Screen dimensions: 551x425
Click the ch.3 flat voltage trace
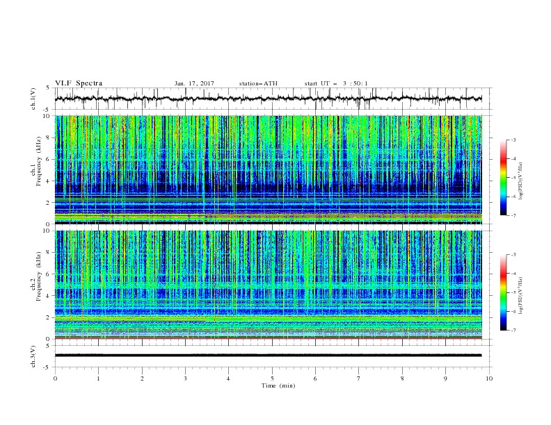[268, 356]
